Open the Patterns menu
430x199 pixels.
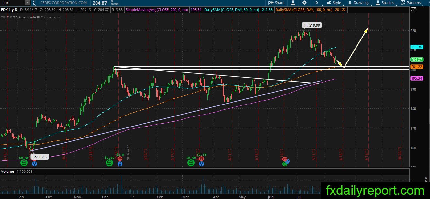411,3
